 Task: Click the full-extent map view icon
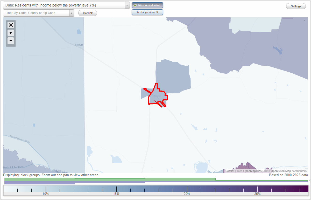coord(11,25)
